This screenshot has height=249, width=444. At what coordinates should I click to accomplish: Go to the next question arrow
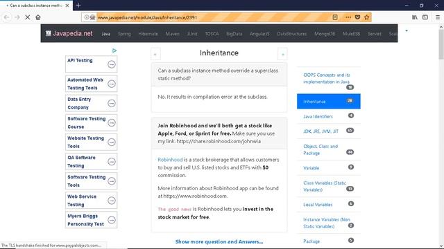(282, 54)
